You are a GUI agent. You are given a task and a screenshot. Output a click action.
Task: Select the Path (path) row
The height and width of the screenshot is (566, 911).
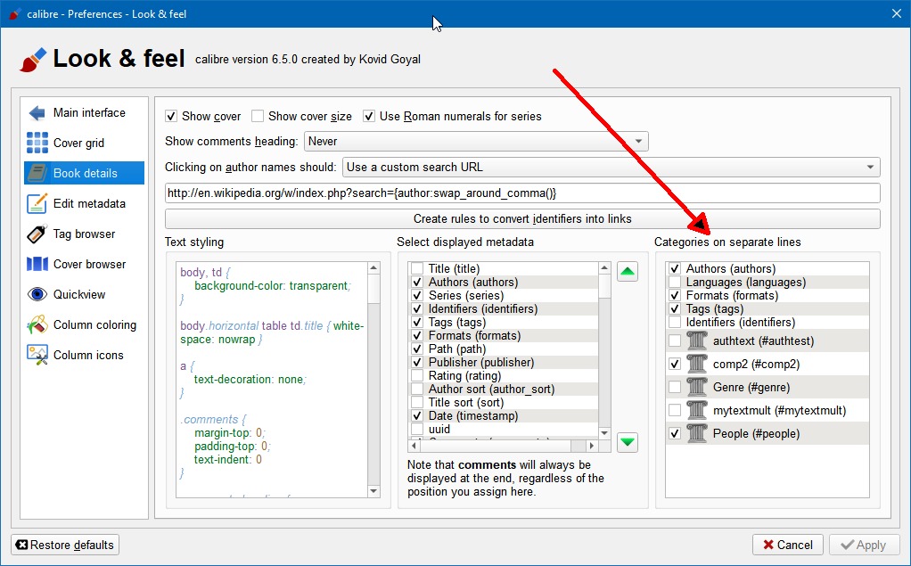tap(503, 349)
